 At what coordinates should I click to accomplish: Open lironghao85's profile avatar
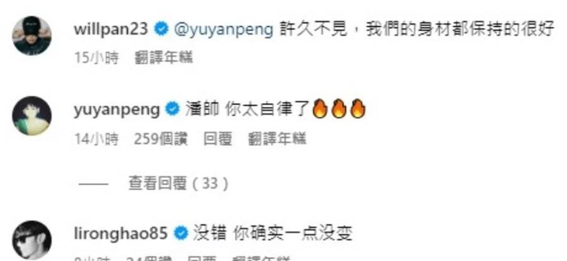pyautogui.click(x=32, y=240)
